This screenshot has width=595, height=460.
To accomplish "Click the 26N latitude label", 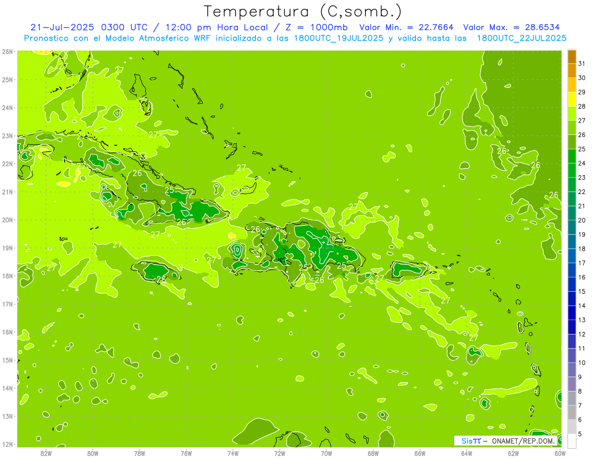I will click(x=7, y=52).
